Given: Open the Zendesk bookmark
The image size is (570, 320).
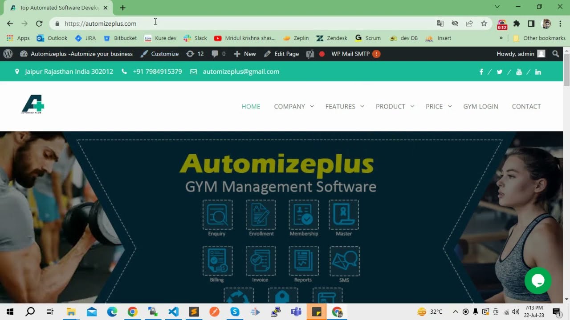Looking at the screenshot, I should [x=332, y=38].
